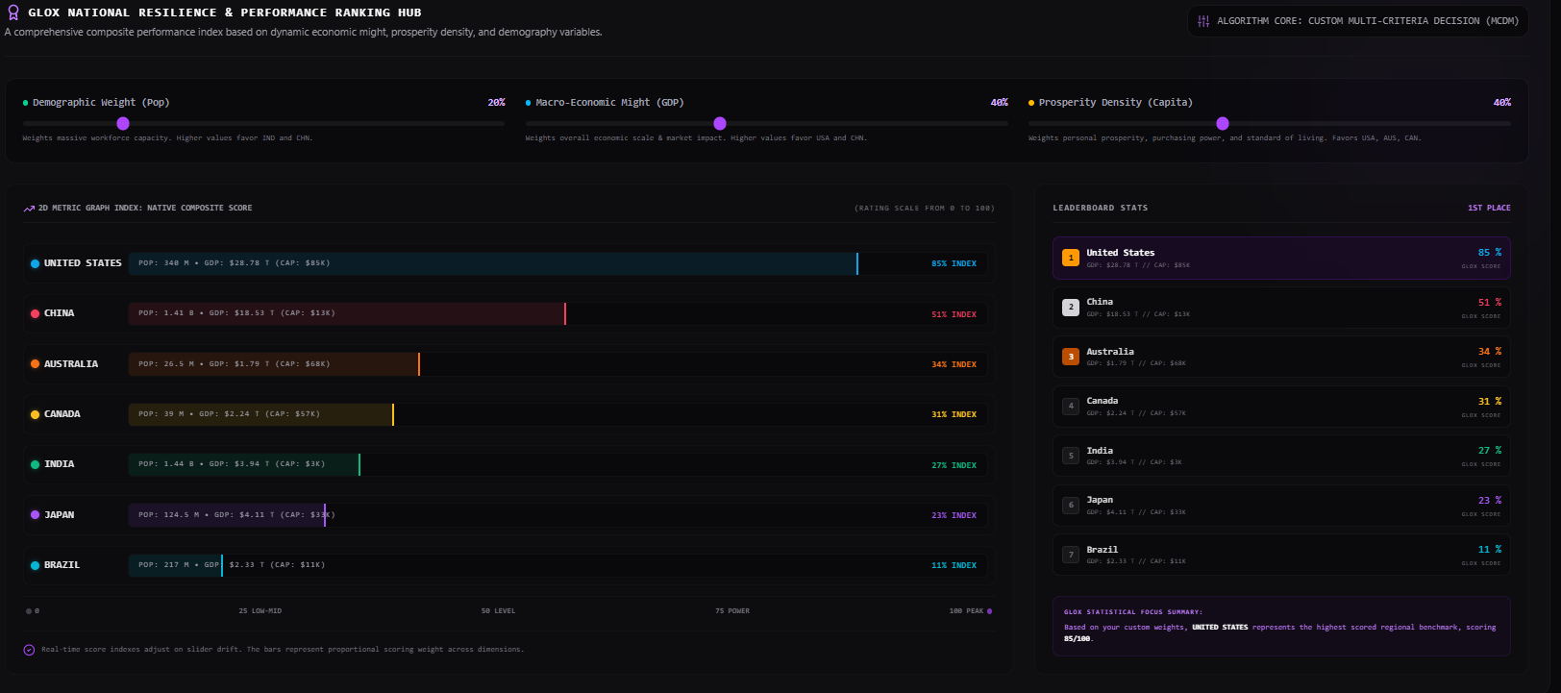Viewport: 1561px width, 693px height.
Task: Click the China stats text POP: 1.41 B
Action: coord(236,313)
